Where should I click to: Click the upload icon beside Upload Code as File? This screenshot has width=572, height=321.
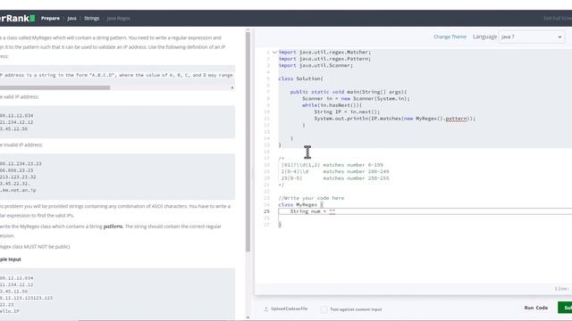pos(266,309)
